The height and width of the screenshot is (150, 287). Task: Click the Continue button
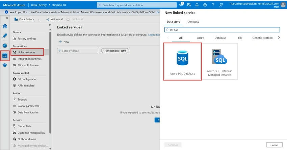point(173,145)
